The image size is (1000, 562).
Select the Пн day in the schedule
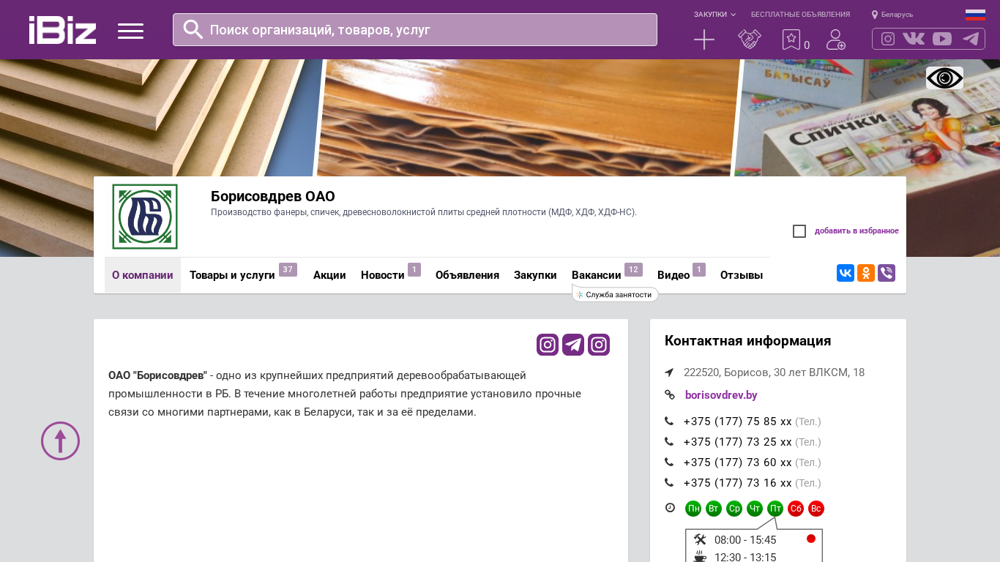693,509
